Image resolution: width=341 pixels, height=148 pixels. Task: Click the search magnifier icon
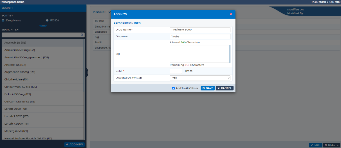(82, 35)
